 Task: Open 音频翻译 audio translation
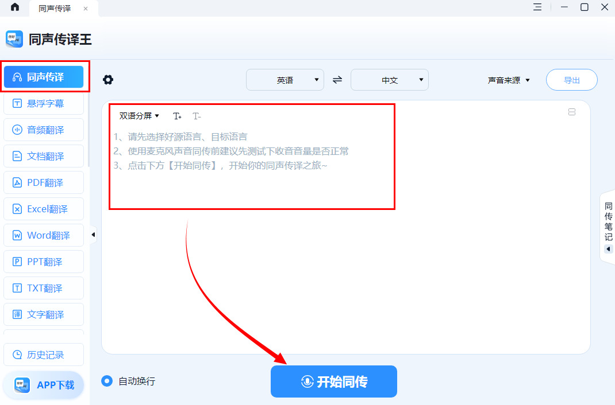[44, 130]
